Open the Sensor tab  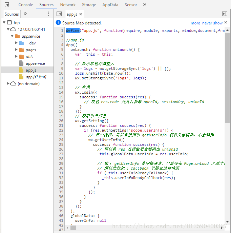tap(131, 5)
